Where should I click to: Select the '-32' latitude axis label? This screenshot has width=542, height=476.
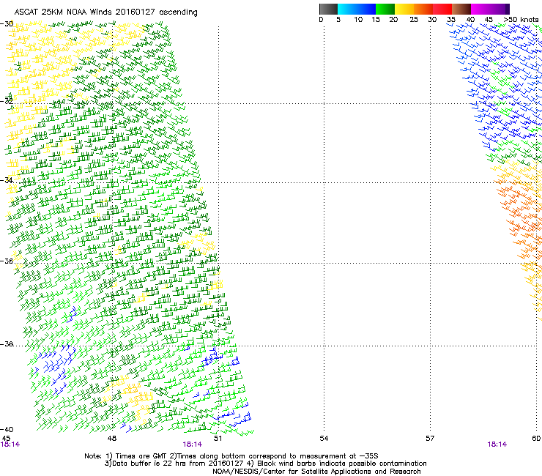pos(7,101)
